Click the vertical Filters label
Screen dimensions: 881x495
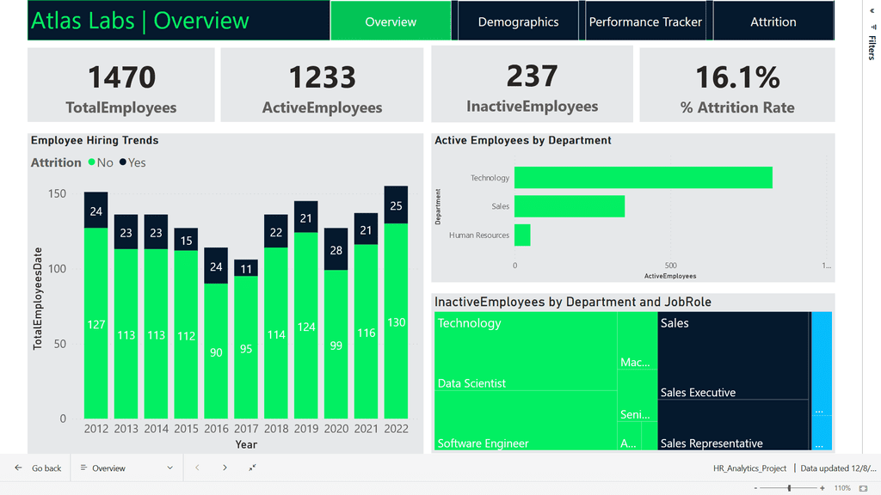[x=872, y=48]
